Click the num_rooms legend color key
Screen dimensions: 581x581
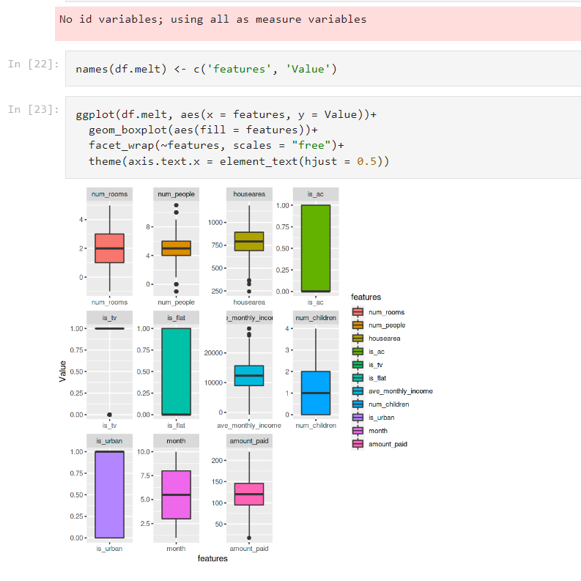point(358,312)
